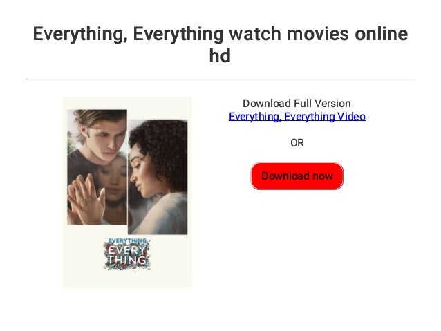Screen dimensions: 441x331
Task: Click the first 'Everything,' in the page title
Action: point(80,34)
